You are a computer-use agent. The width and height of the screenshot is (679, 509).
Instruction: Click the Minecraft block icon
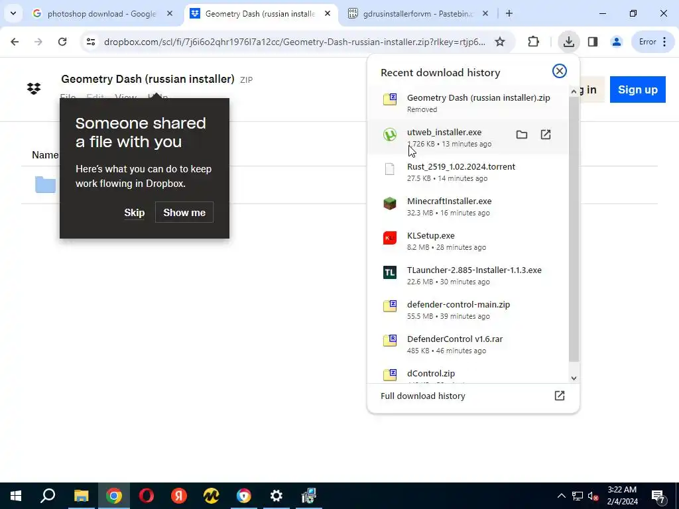pos(390,203)
